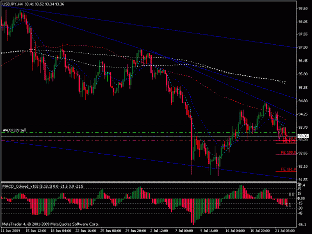Click the current price tag 93.36
The height and width of the screenshot is (234, 312).
click(303, 136)
